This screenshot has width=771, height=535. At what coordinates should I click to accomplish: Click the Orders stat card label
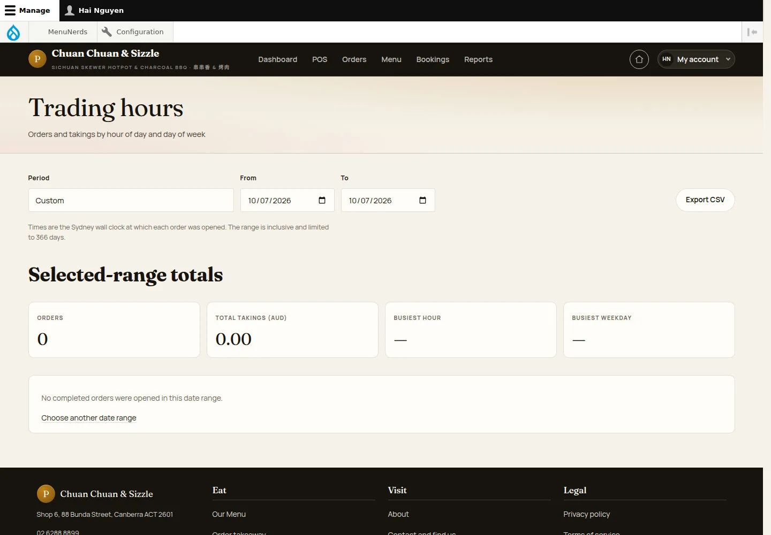50,318
